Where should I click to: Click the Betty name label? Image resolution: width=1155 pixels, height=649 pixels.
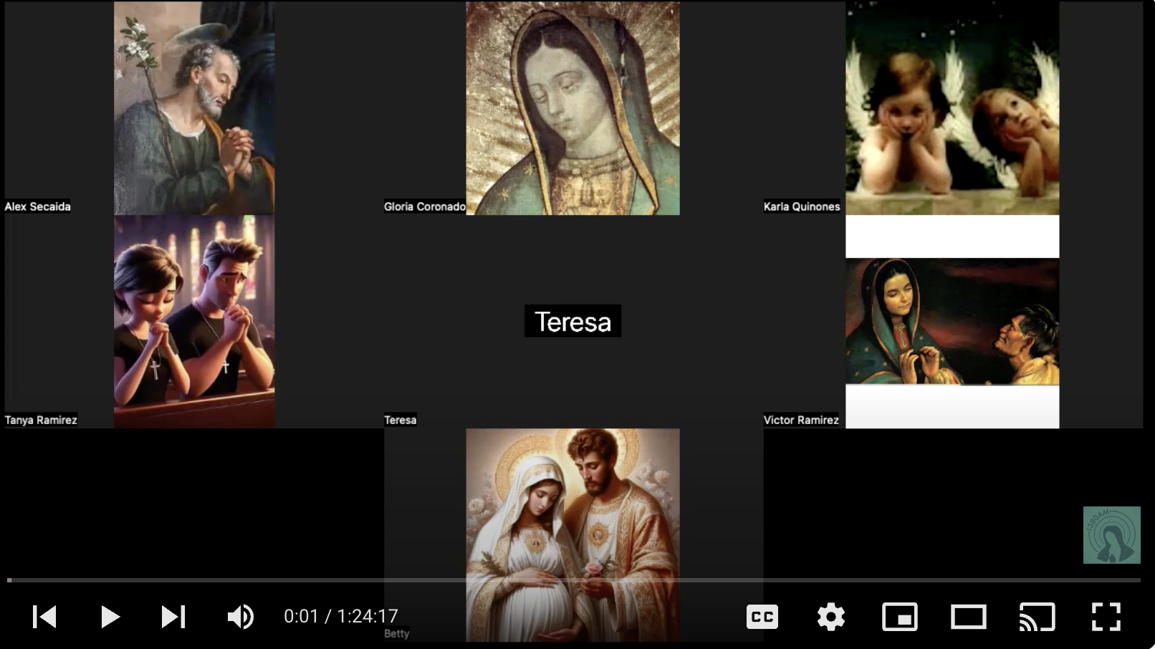pyautogui.click(x=397, y=633)
